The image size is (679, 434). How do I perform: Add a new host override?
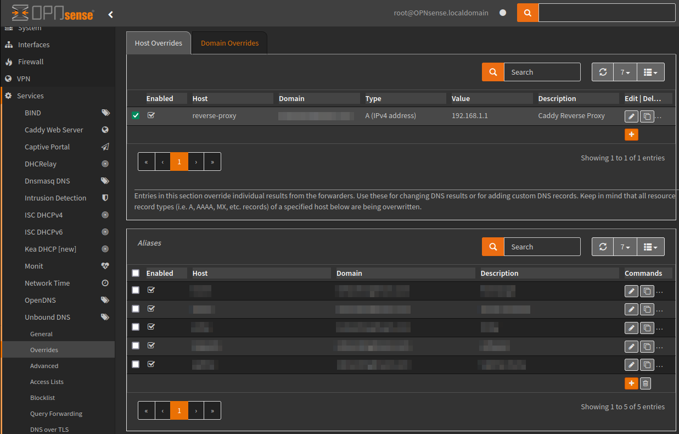pyautogui.click(x=631, y=135)
